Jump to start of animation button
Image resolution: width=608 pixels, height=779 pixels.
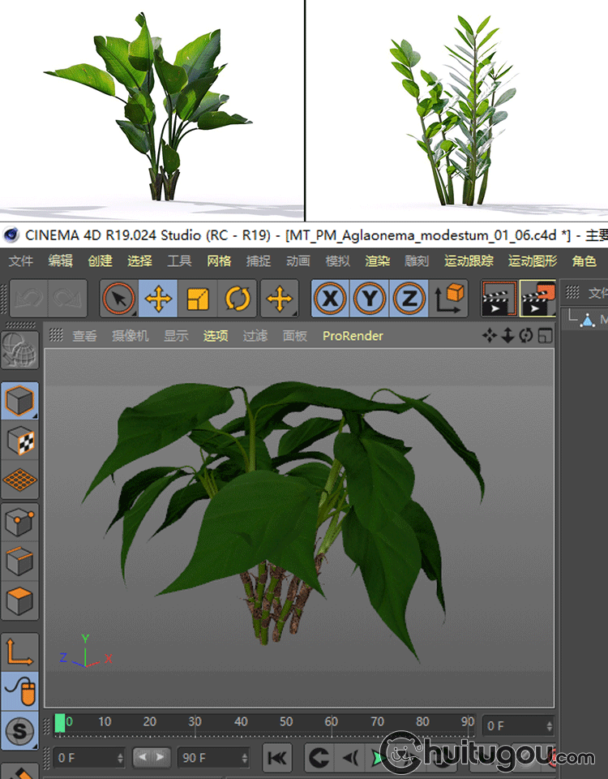[x=277, y=758]
